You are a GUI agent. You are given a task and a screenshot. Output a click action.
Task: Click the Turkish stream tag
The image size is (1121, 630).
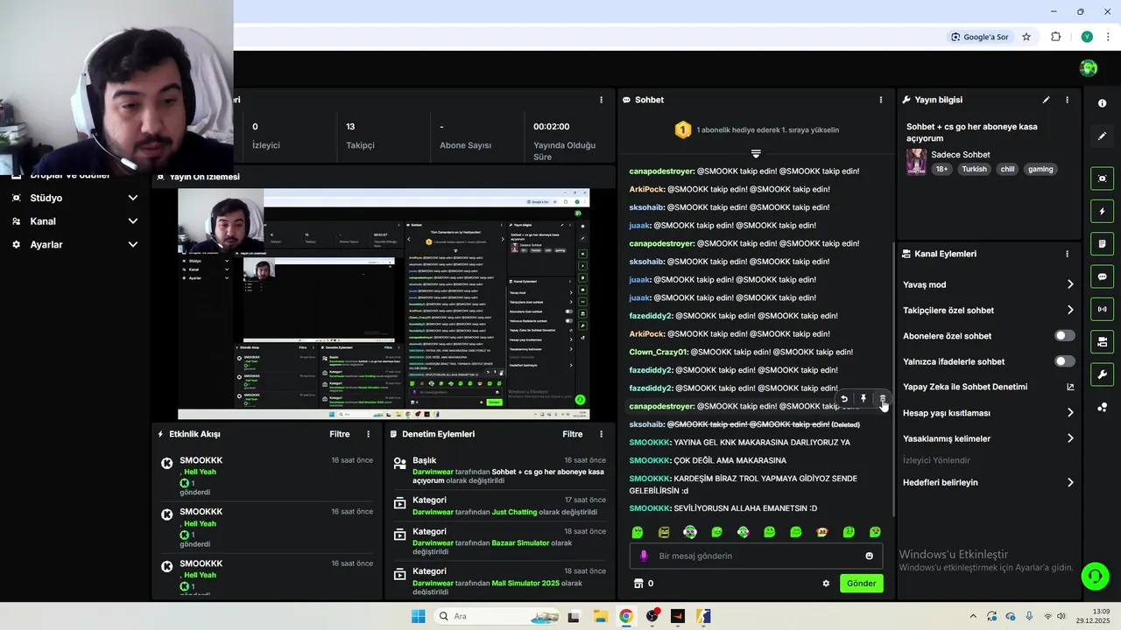click(x=974, y=169)
